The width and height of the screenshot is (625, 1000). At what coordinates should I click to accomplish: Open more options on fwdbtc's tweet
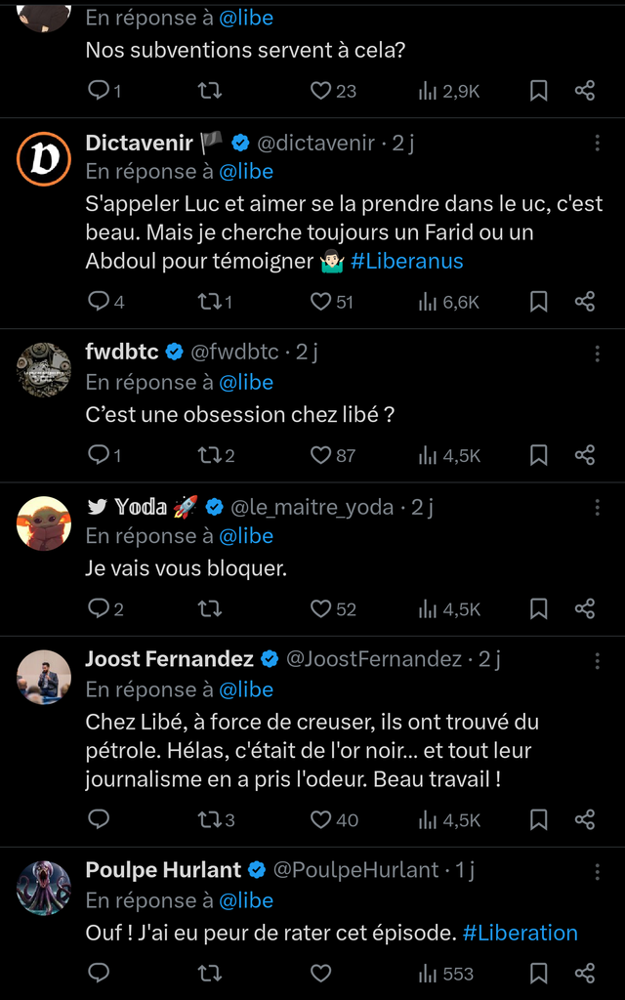click(597, 354)
